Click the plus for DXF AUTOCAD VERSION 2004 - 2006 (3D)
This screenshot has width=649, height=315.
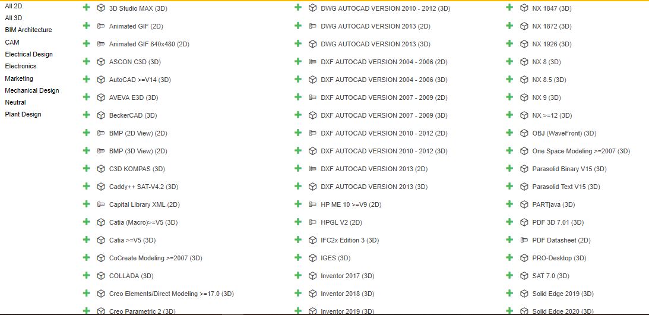[297, 78]
